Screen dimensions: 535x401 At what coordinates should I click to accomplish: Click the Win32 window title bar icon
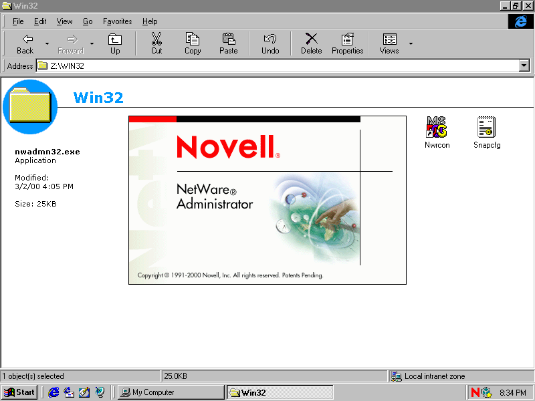7,6
